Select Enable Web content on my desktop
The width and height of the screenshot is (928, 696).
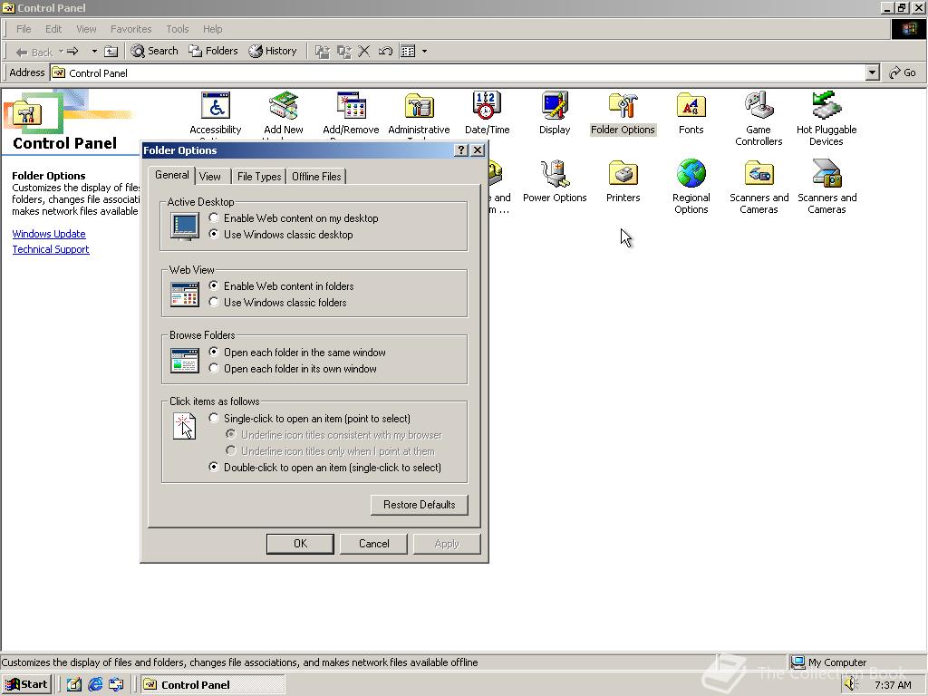pyautogui.click(x=295, y=217)
